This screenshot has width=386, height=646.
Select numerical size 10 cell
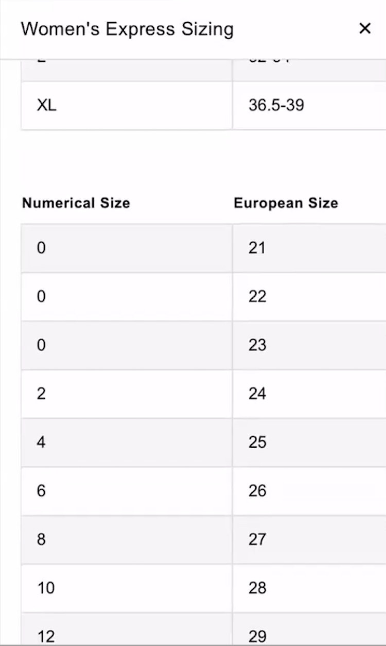pyautogui.click(x=127, y=588)
